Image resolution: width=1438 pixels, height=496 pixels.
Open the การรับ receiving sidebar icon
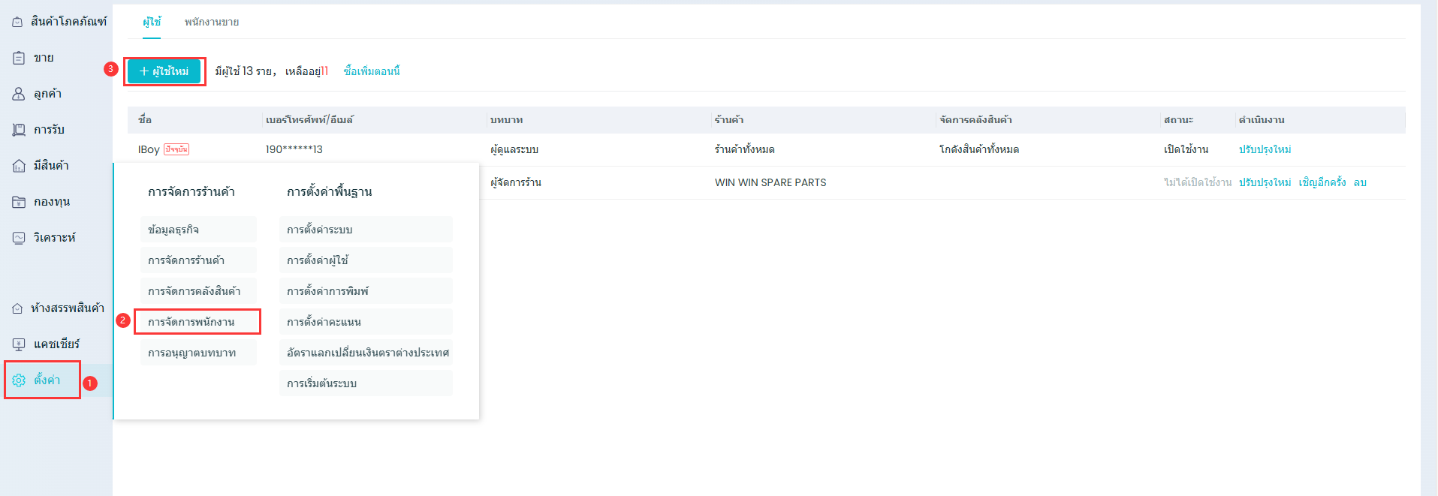point(19,130)
